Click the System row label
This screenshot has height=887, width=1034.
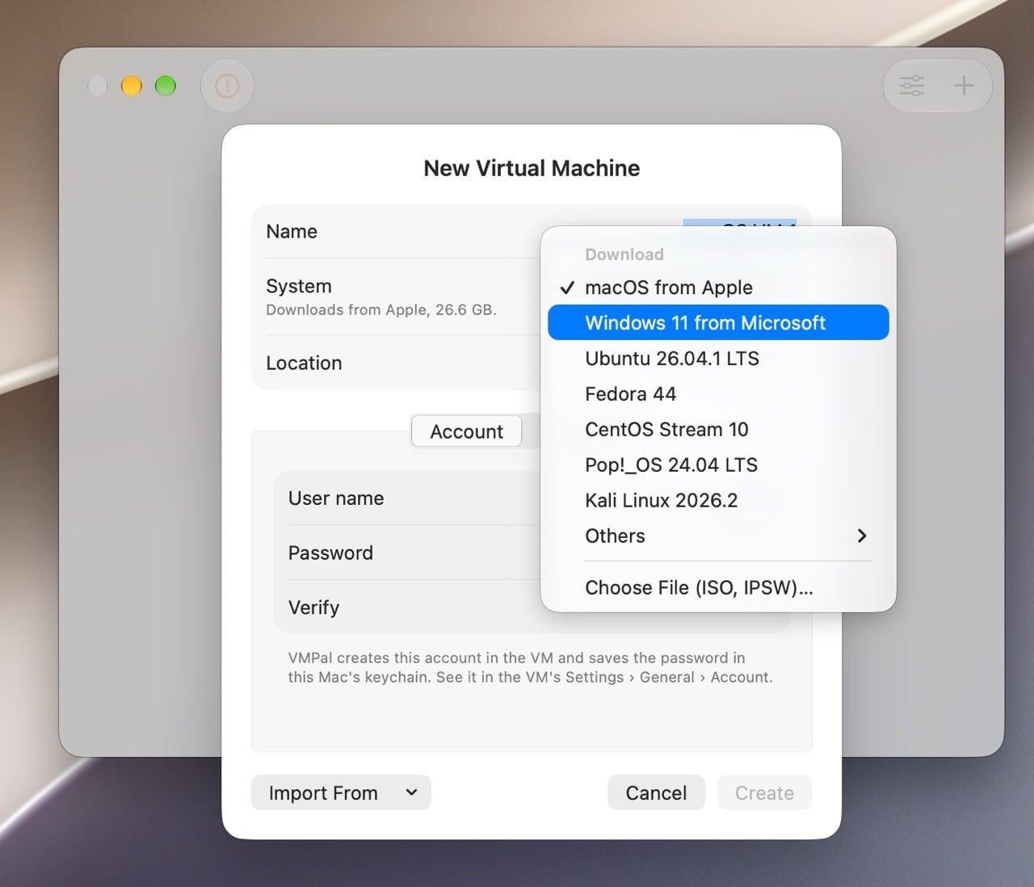[x=299, y=286]
